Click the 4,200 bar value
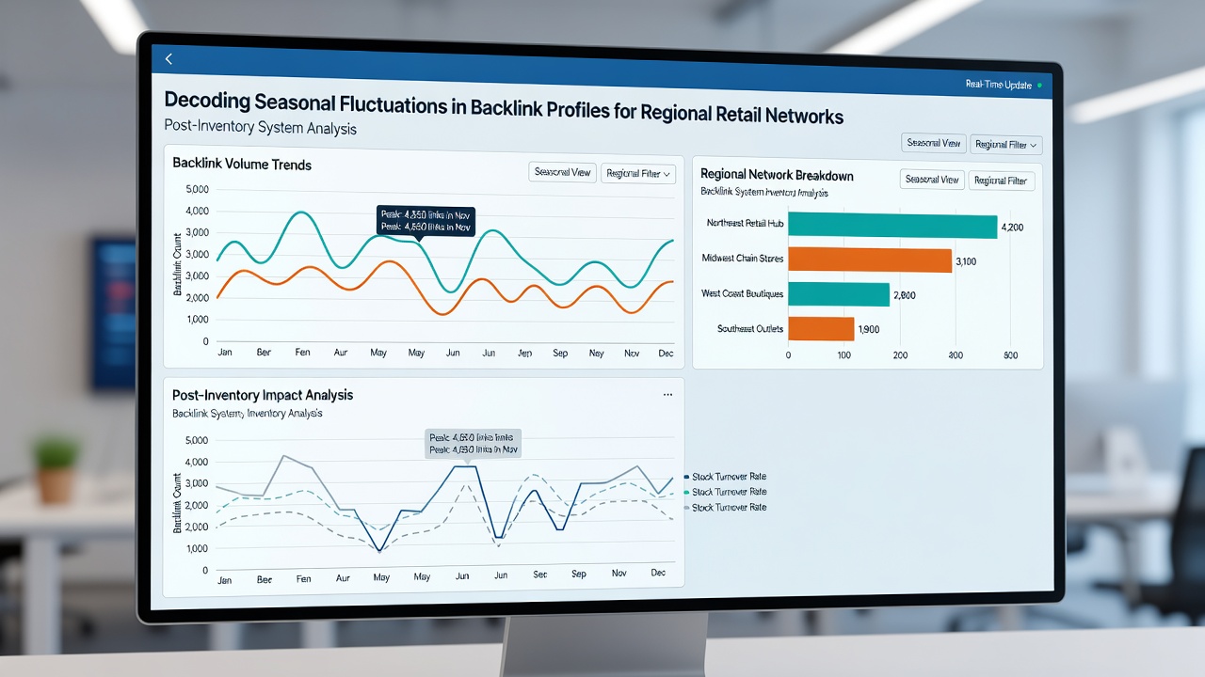Image resolution: width=1205 pixels, height=677 pixels. (x=1012, y=228)
